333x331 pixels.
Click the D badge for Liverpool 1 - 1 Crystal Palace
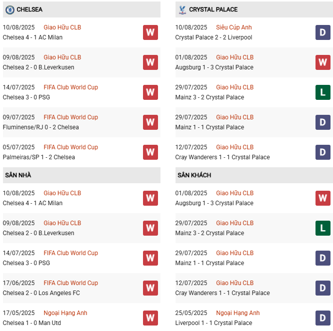322,318
